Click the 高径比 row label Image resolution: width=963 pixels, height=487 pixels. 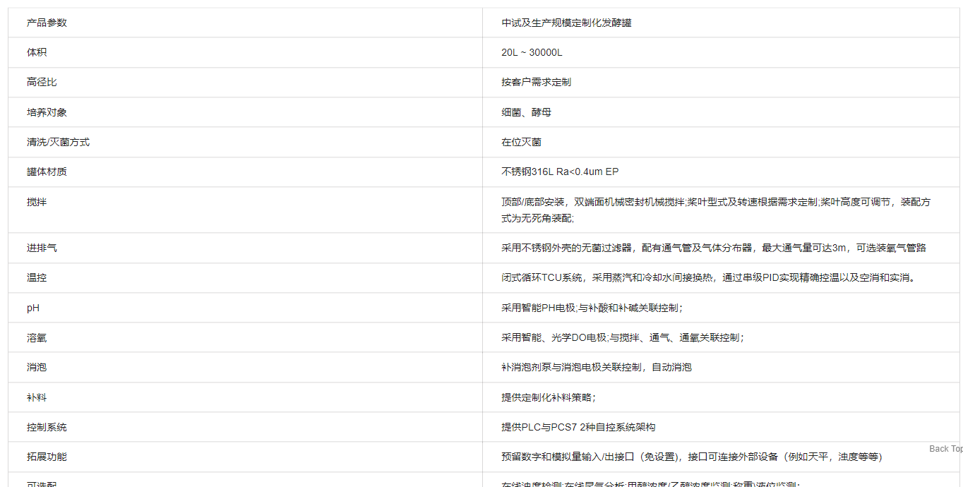point(42,82)
